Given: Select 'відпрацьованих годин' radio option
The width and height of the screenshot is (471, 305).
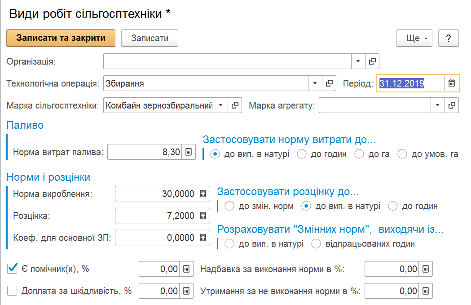Looking at the screenshot, I should coord(316,244).
